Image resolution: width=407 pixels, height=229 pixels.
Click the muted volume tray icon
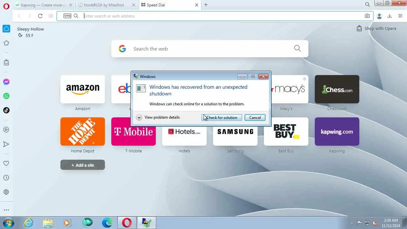point(375,223)
